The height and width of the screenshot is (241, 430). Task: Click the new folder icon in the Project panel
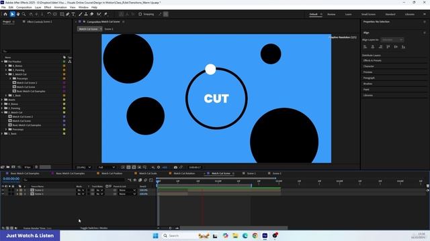click(8, 167)
